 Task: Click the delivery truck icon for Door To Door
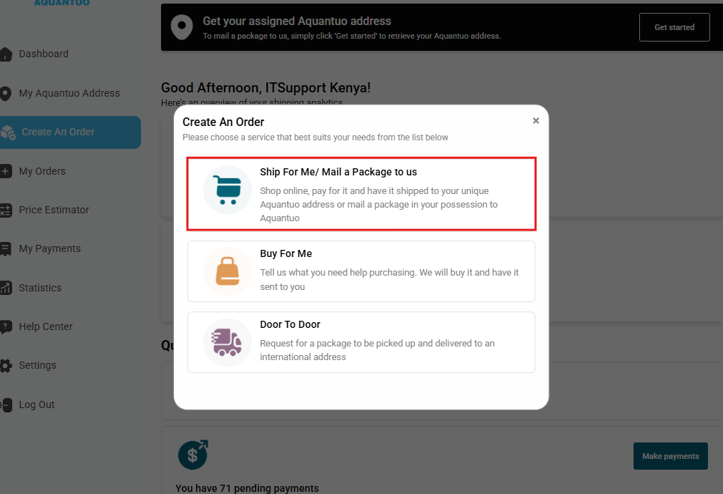tap(227, 342)
